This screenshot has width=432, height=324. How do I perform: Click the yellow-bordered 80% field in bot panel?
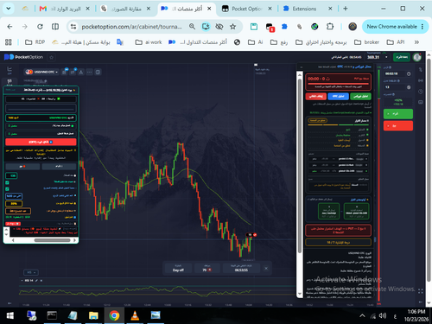14,204
